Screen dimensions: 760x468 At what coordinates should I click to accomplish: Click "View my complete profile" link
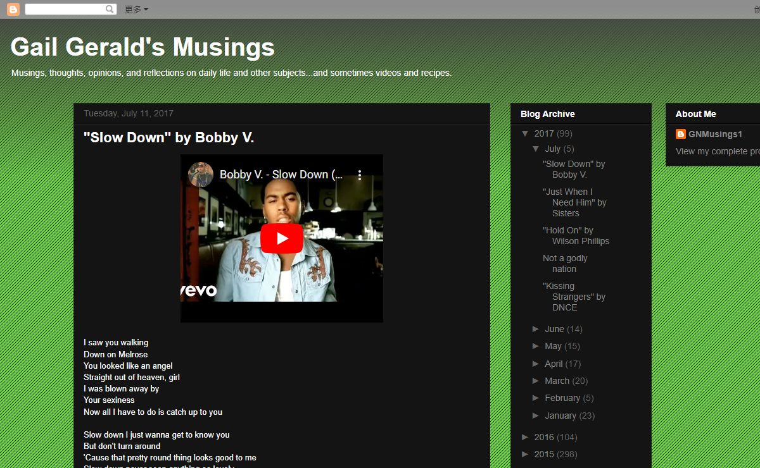coord(718,151)
